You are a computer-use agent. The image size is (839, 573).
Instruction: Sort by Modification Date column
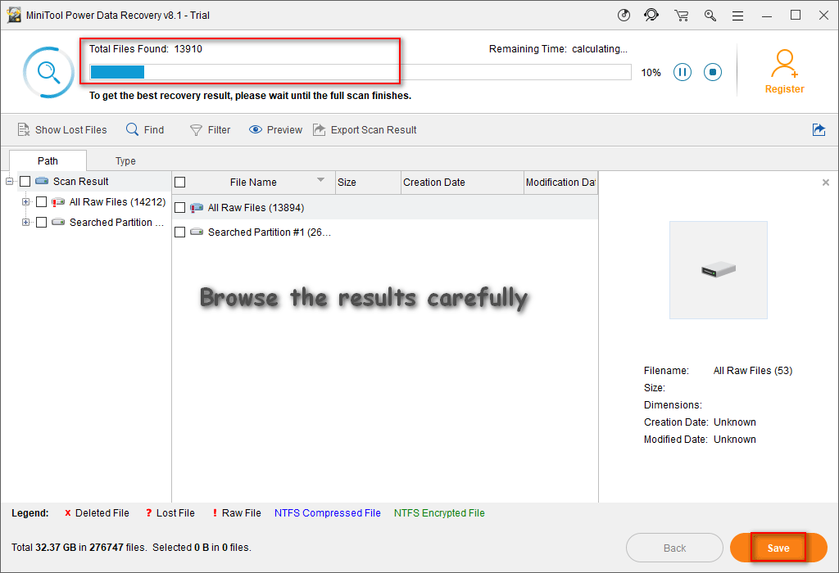560,183
